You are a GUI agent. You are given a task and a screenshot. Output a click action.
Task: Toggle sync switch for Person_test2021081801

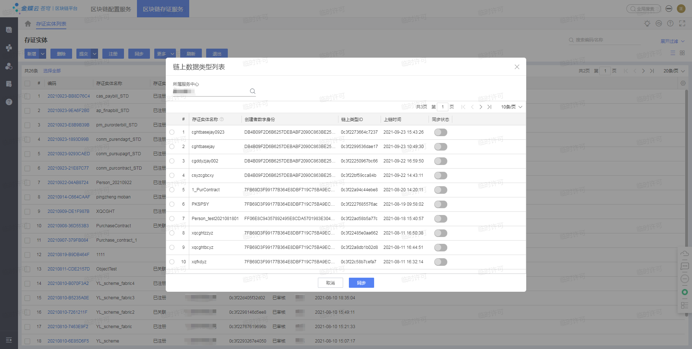pos(440,219)
